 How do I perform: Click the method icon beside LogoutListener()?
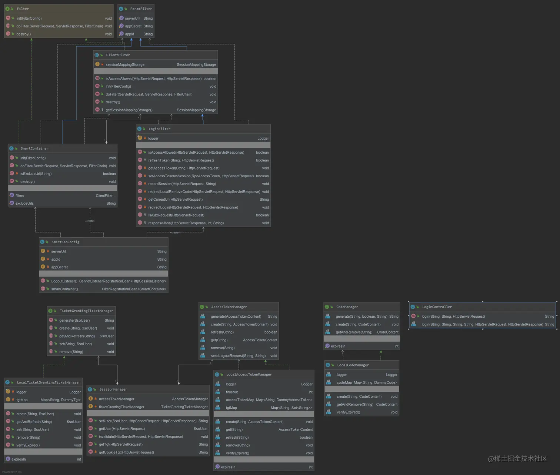tap(43, 281)
